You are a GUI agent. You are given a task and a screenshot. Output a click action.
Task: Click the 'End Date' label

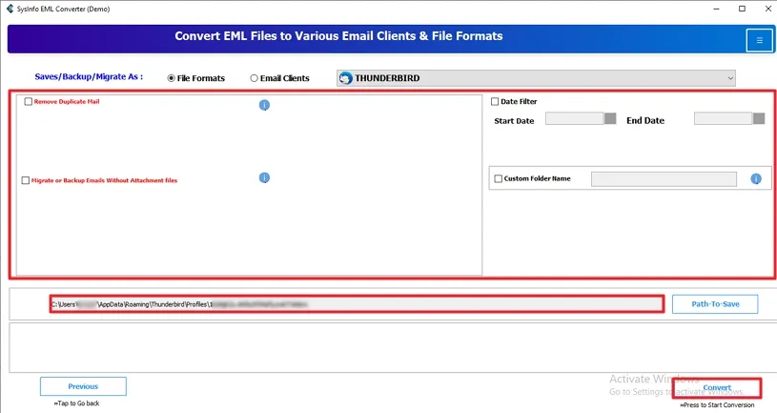point(645,120)
